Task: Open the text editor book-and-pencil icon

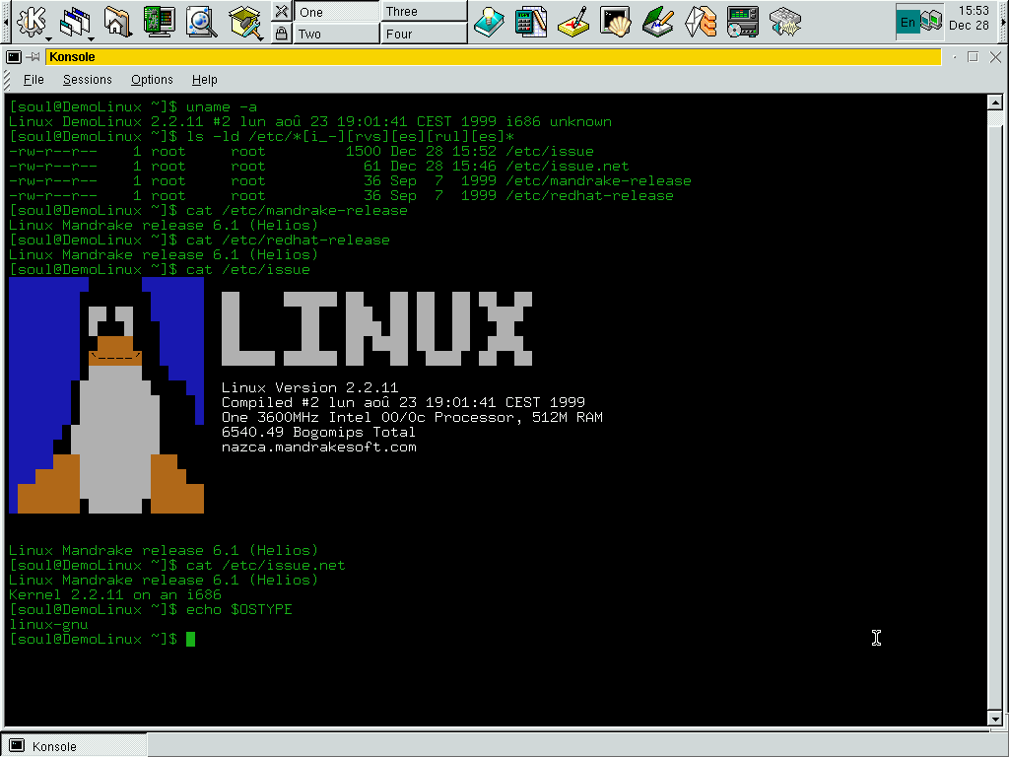Action: coord(657,22)
